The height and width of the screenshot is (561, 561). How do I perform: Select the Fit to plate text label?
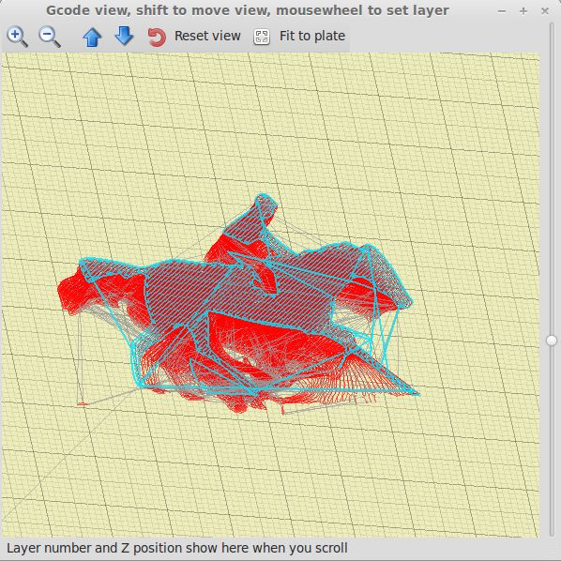[x=312, y=36]
